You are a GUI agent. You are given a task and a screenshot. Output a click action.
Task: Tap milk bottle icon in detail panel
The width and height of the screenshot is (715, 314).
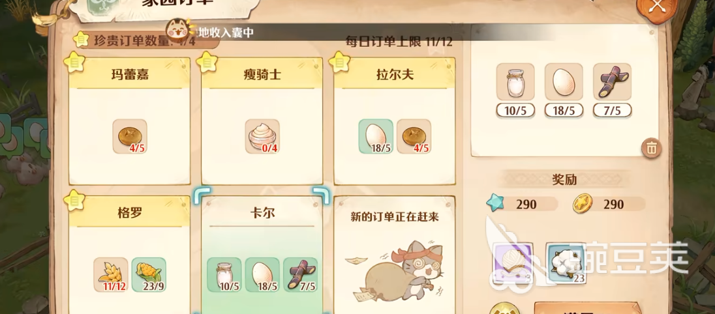515,82
